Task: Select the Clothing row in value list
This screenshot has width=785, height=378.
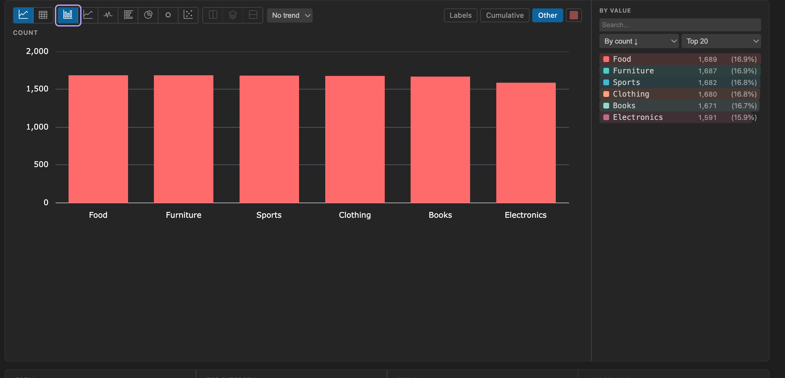Action: (x=680, y=94)
